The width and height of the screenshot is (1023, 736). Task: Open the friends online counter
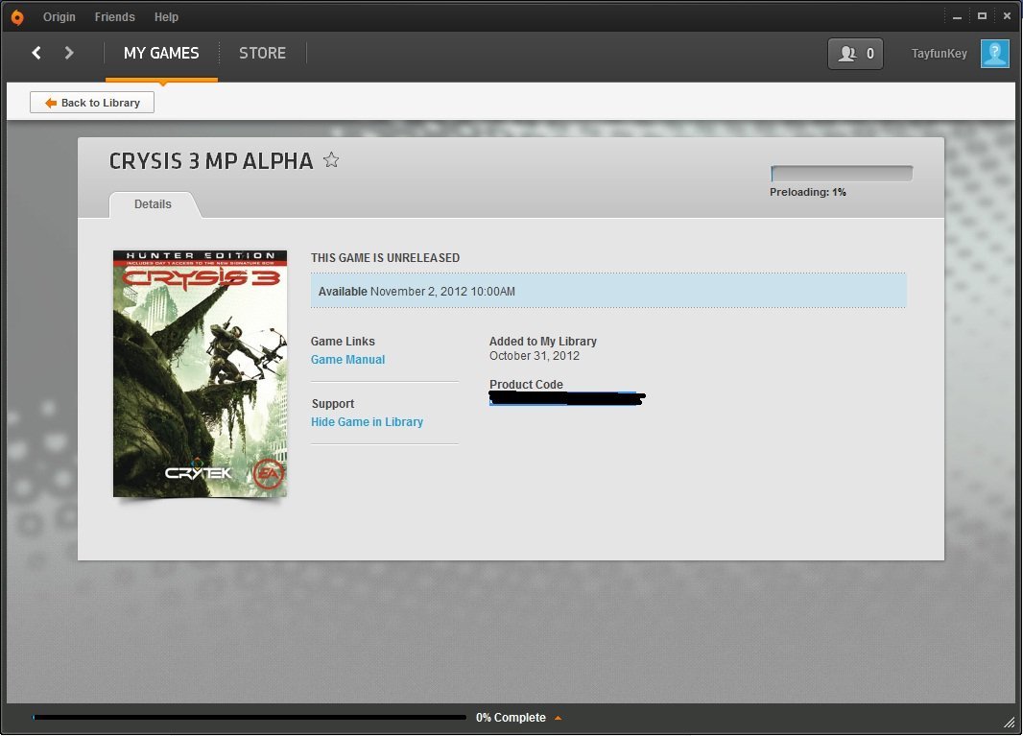pyautogui.click(x=855, y=54)
